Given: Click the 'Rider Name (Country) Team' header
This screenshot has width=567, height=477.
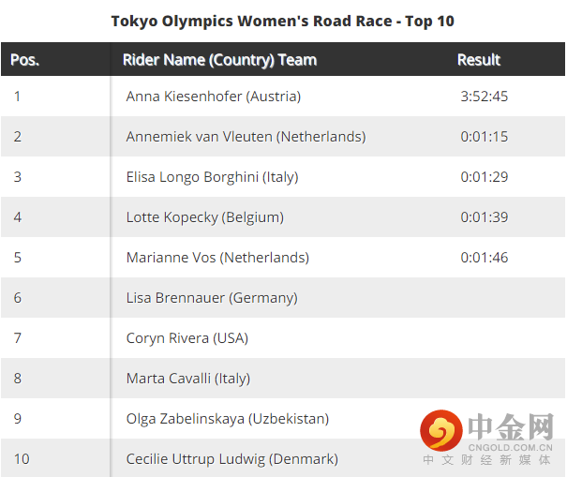Looking at the screenshot, I should [219, 60].
